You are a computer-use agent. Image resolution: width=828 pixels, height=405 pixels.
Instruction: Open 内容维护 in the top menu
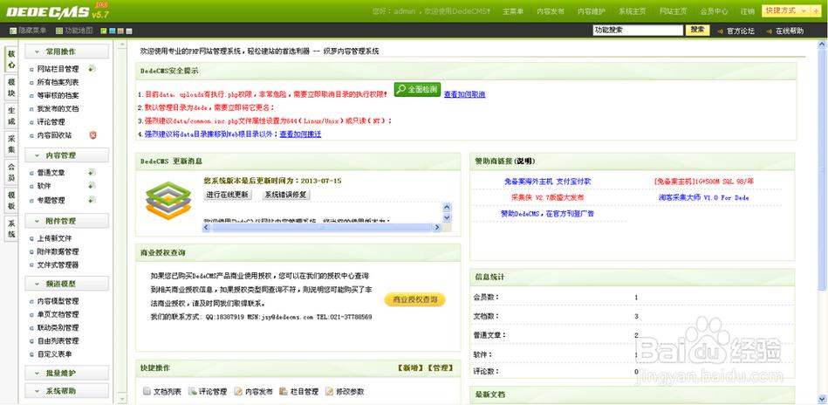[592, 12]
